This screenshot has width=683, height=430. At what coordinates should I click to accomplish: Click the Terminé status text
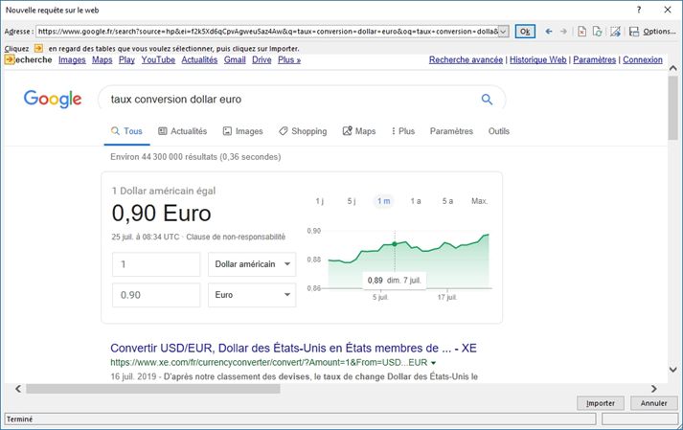(19, 419)
